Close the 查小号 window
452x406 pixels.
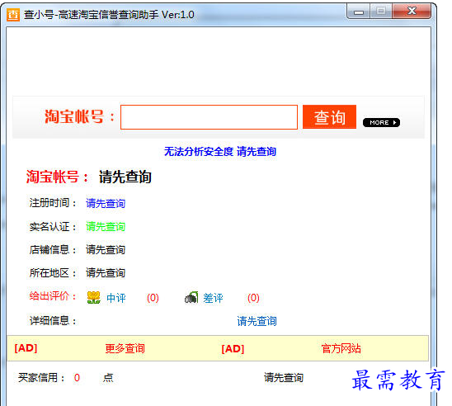pos(412,12)
